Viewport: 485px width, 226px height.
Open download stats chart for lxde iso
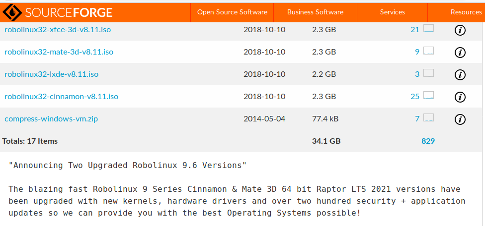(428, 73)
